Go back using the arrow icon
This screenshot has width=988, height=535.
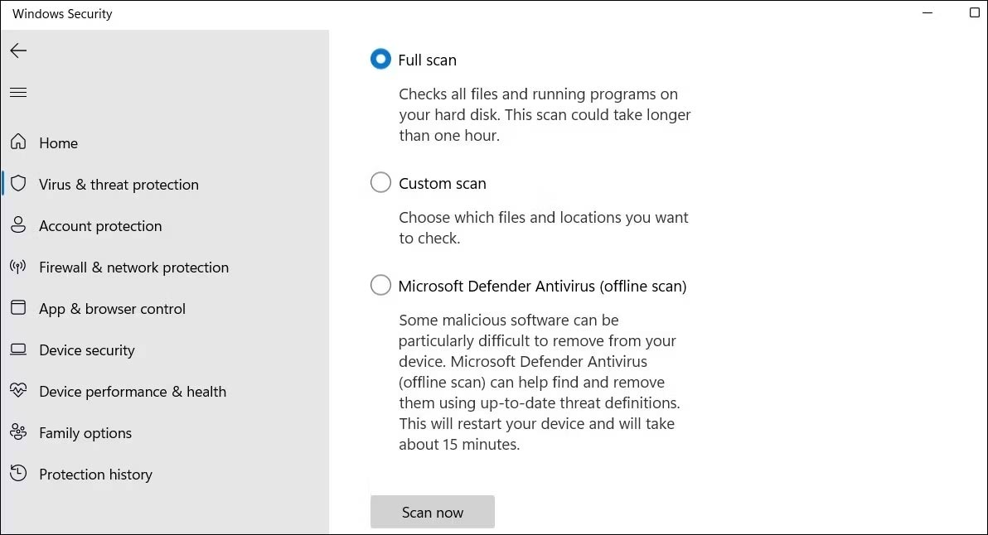[18, 51]
